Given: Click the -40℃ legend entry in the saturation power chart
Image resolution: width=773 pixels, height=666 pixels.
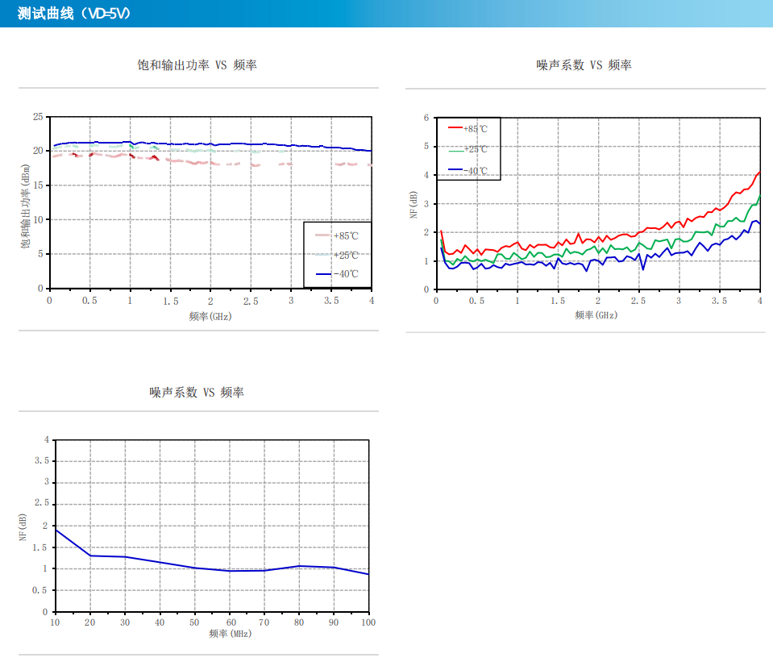Looking at the screenshot, I should [337, 273].
